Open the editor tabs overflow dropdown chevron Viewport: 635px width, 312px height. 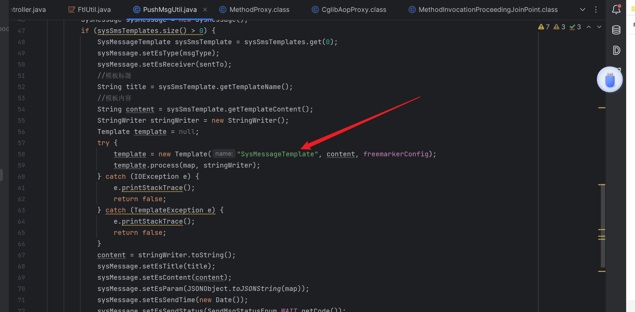583,10
